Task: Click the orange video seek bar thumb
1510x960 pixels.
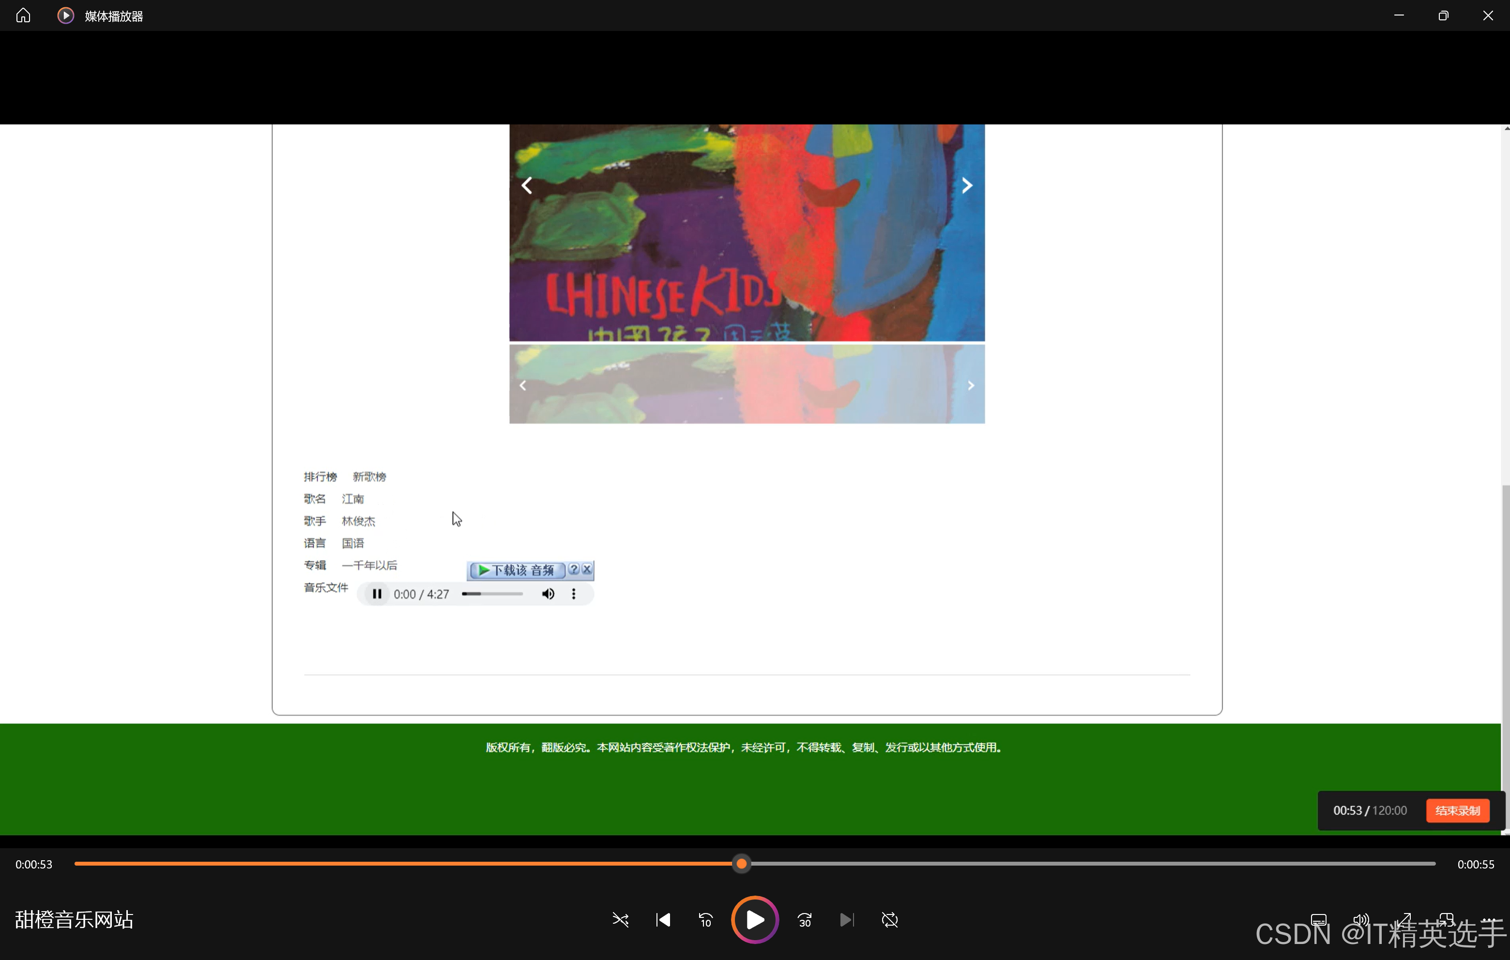Action: [741, 864]
